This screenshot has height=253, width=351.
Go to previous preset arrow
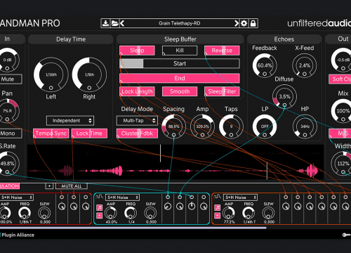click(x=122, y=23)
